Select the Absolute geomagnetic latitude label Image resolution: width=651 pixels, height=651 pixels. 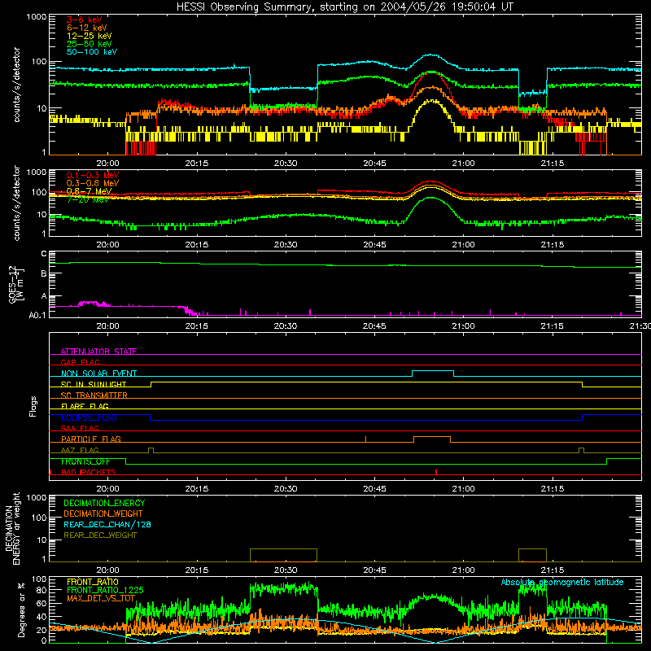(x=562, y=583)
